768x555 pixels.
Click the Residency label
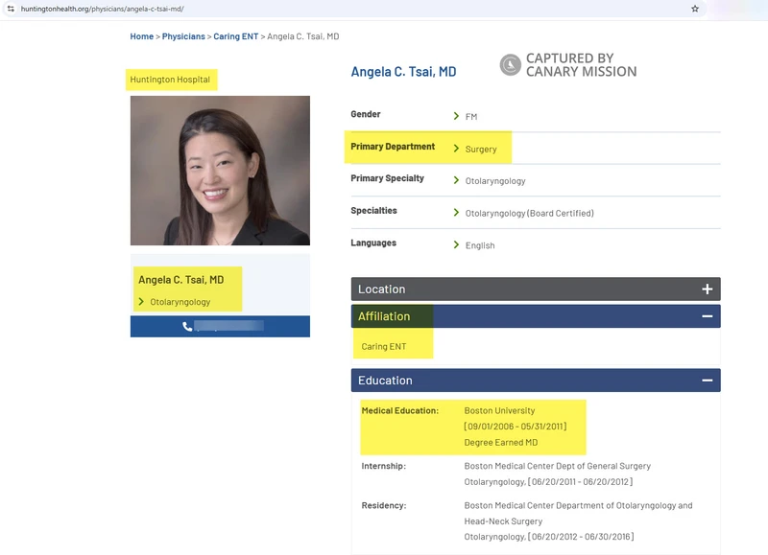pos(384,505)
